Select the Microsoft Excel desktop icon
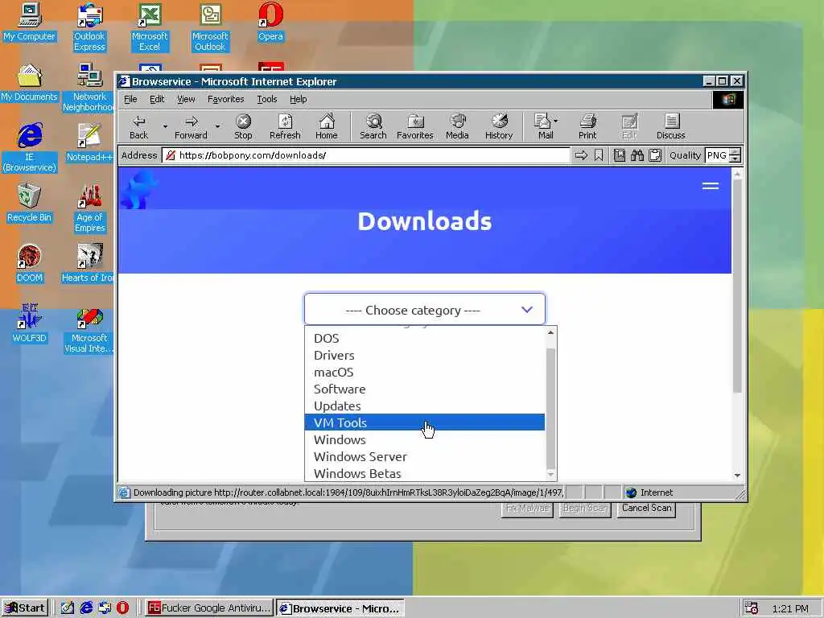This screenshot has width=824, height=618. click(150, 27)
